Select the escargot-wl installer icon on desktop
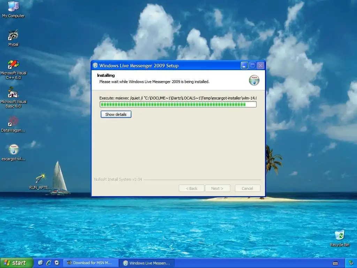357x268 pixels. tap(13, 152)
